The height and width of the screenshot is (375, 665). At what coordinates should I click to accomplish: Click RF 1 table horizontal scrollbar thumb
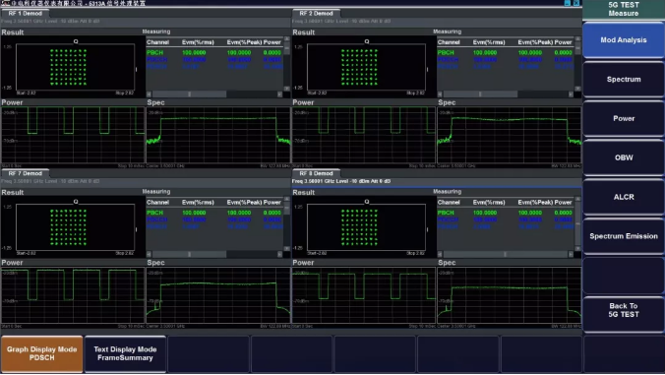[189, 94]
